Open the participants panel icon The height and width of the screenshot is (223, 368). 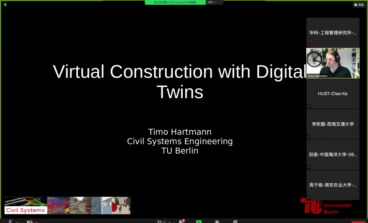pyautogui.click(x=160, y=222)
